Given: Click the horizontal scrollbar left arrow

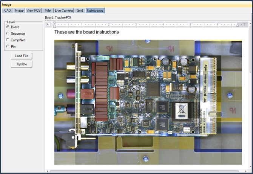Looking at the screenshot, I should (47, 171).
